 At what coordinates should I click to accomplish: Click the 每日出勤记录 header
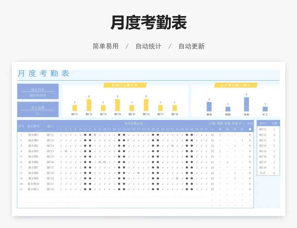click(x=134, y=123)
